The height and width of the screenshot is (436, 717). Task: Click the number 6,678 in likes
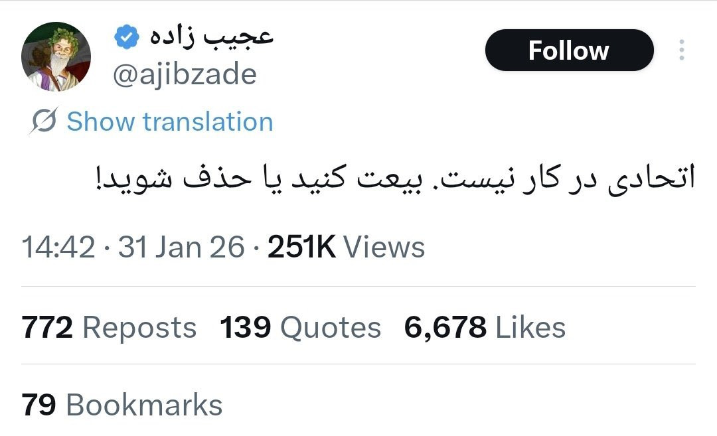tap(445, 328)
